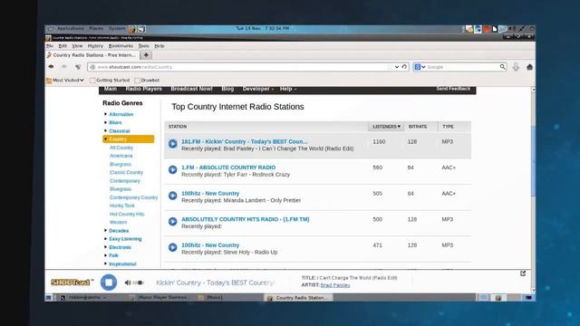Screen dimensions: 580x326
Task: Open the Edit menu
Action: [63, 46]
